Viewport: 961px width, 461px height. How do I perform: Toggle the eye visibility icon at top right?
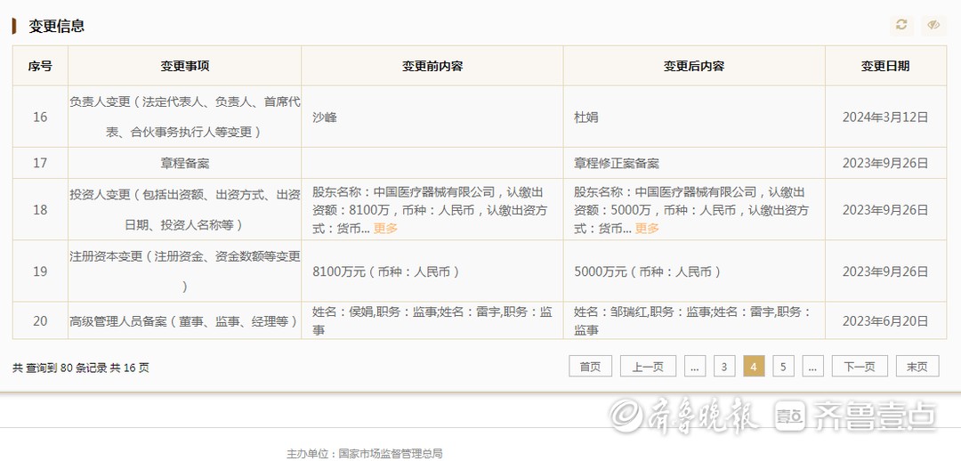[933, 25]
